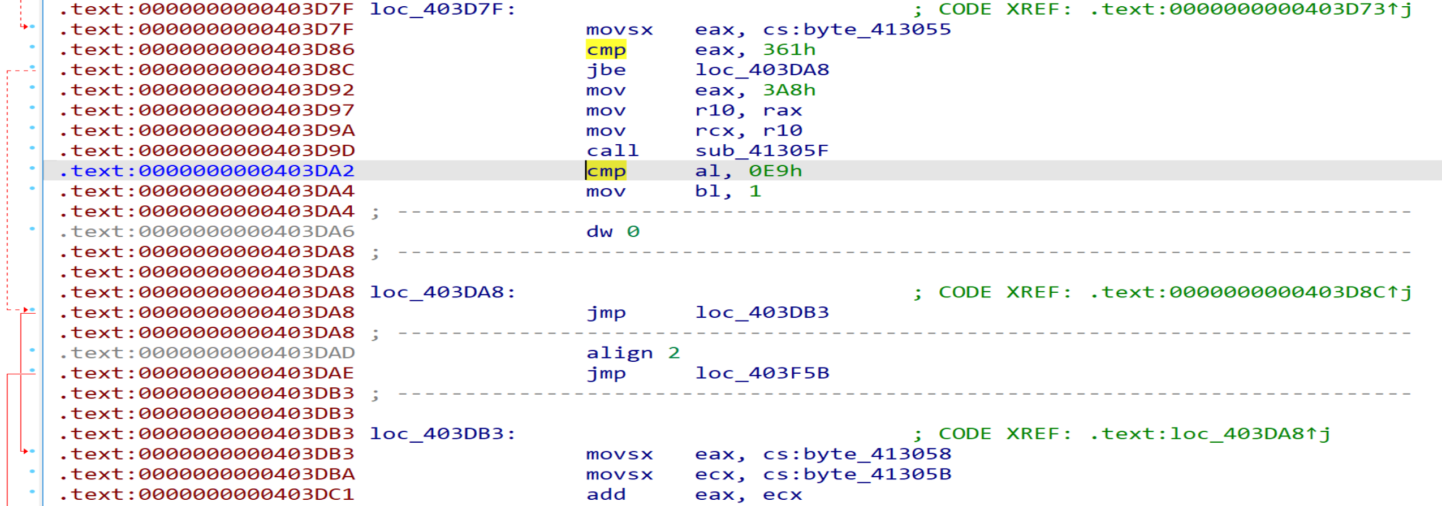Click address .text:0000000000403DC1
This screenshot has height=506, width=1442.
(206, 495)
